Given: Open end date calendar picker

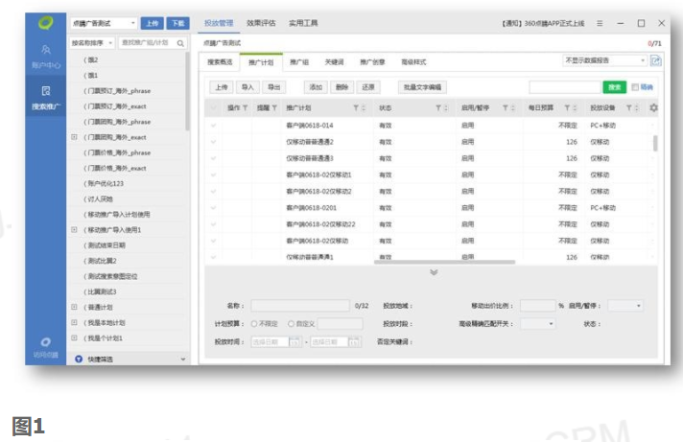Looking at the screenshot, I should pos(354,342).
